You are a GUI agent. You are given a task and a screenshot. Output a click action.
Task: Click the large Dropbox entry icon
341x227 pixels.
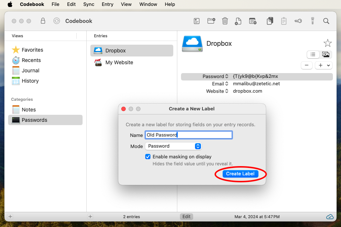(192, 44)
